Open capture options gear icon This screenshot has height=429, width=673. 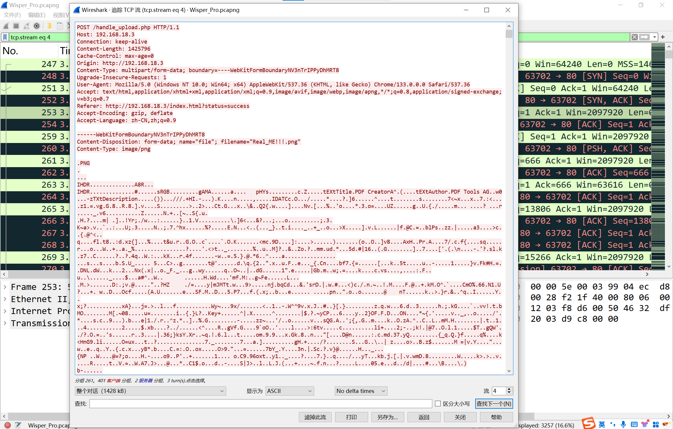(37, 26)
